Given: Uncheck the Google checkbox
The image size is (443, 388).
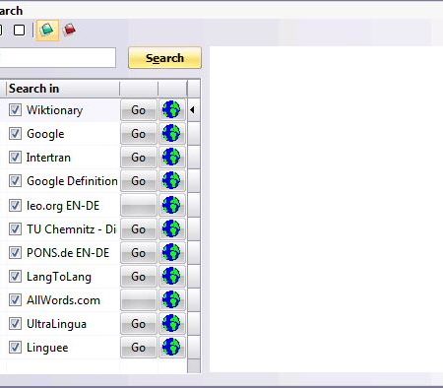Looking at the screenshot, I should (x=15, y=134).
